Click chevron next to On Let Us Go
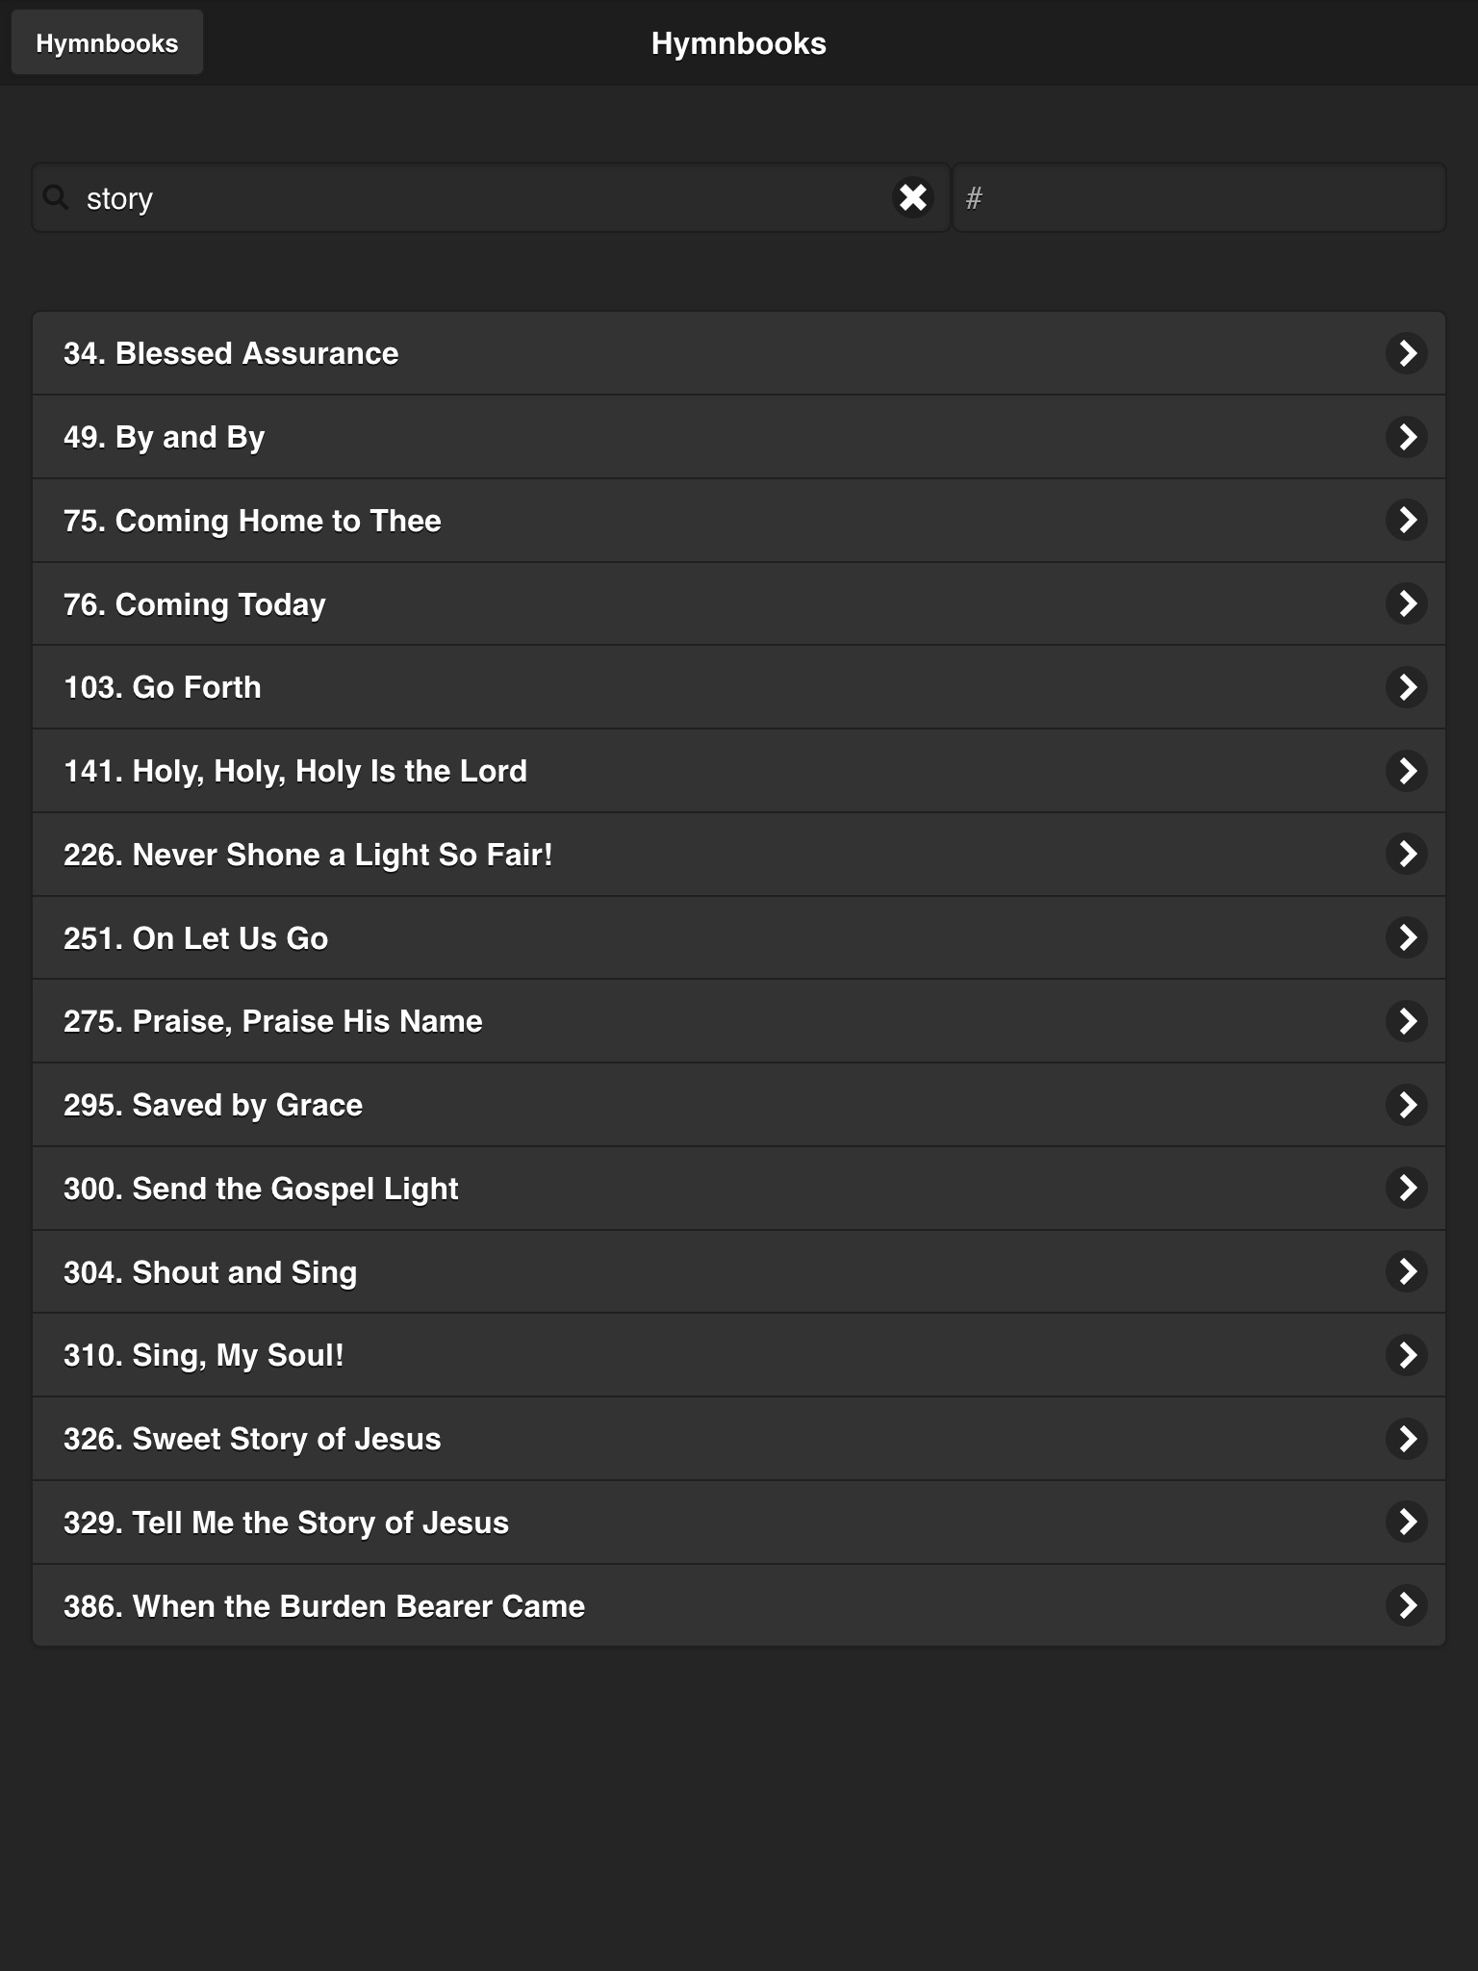 [1406, 937]
